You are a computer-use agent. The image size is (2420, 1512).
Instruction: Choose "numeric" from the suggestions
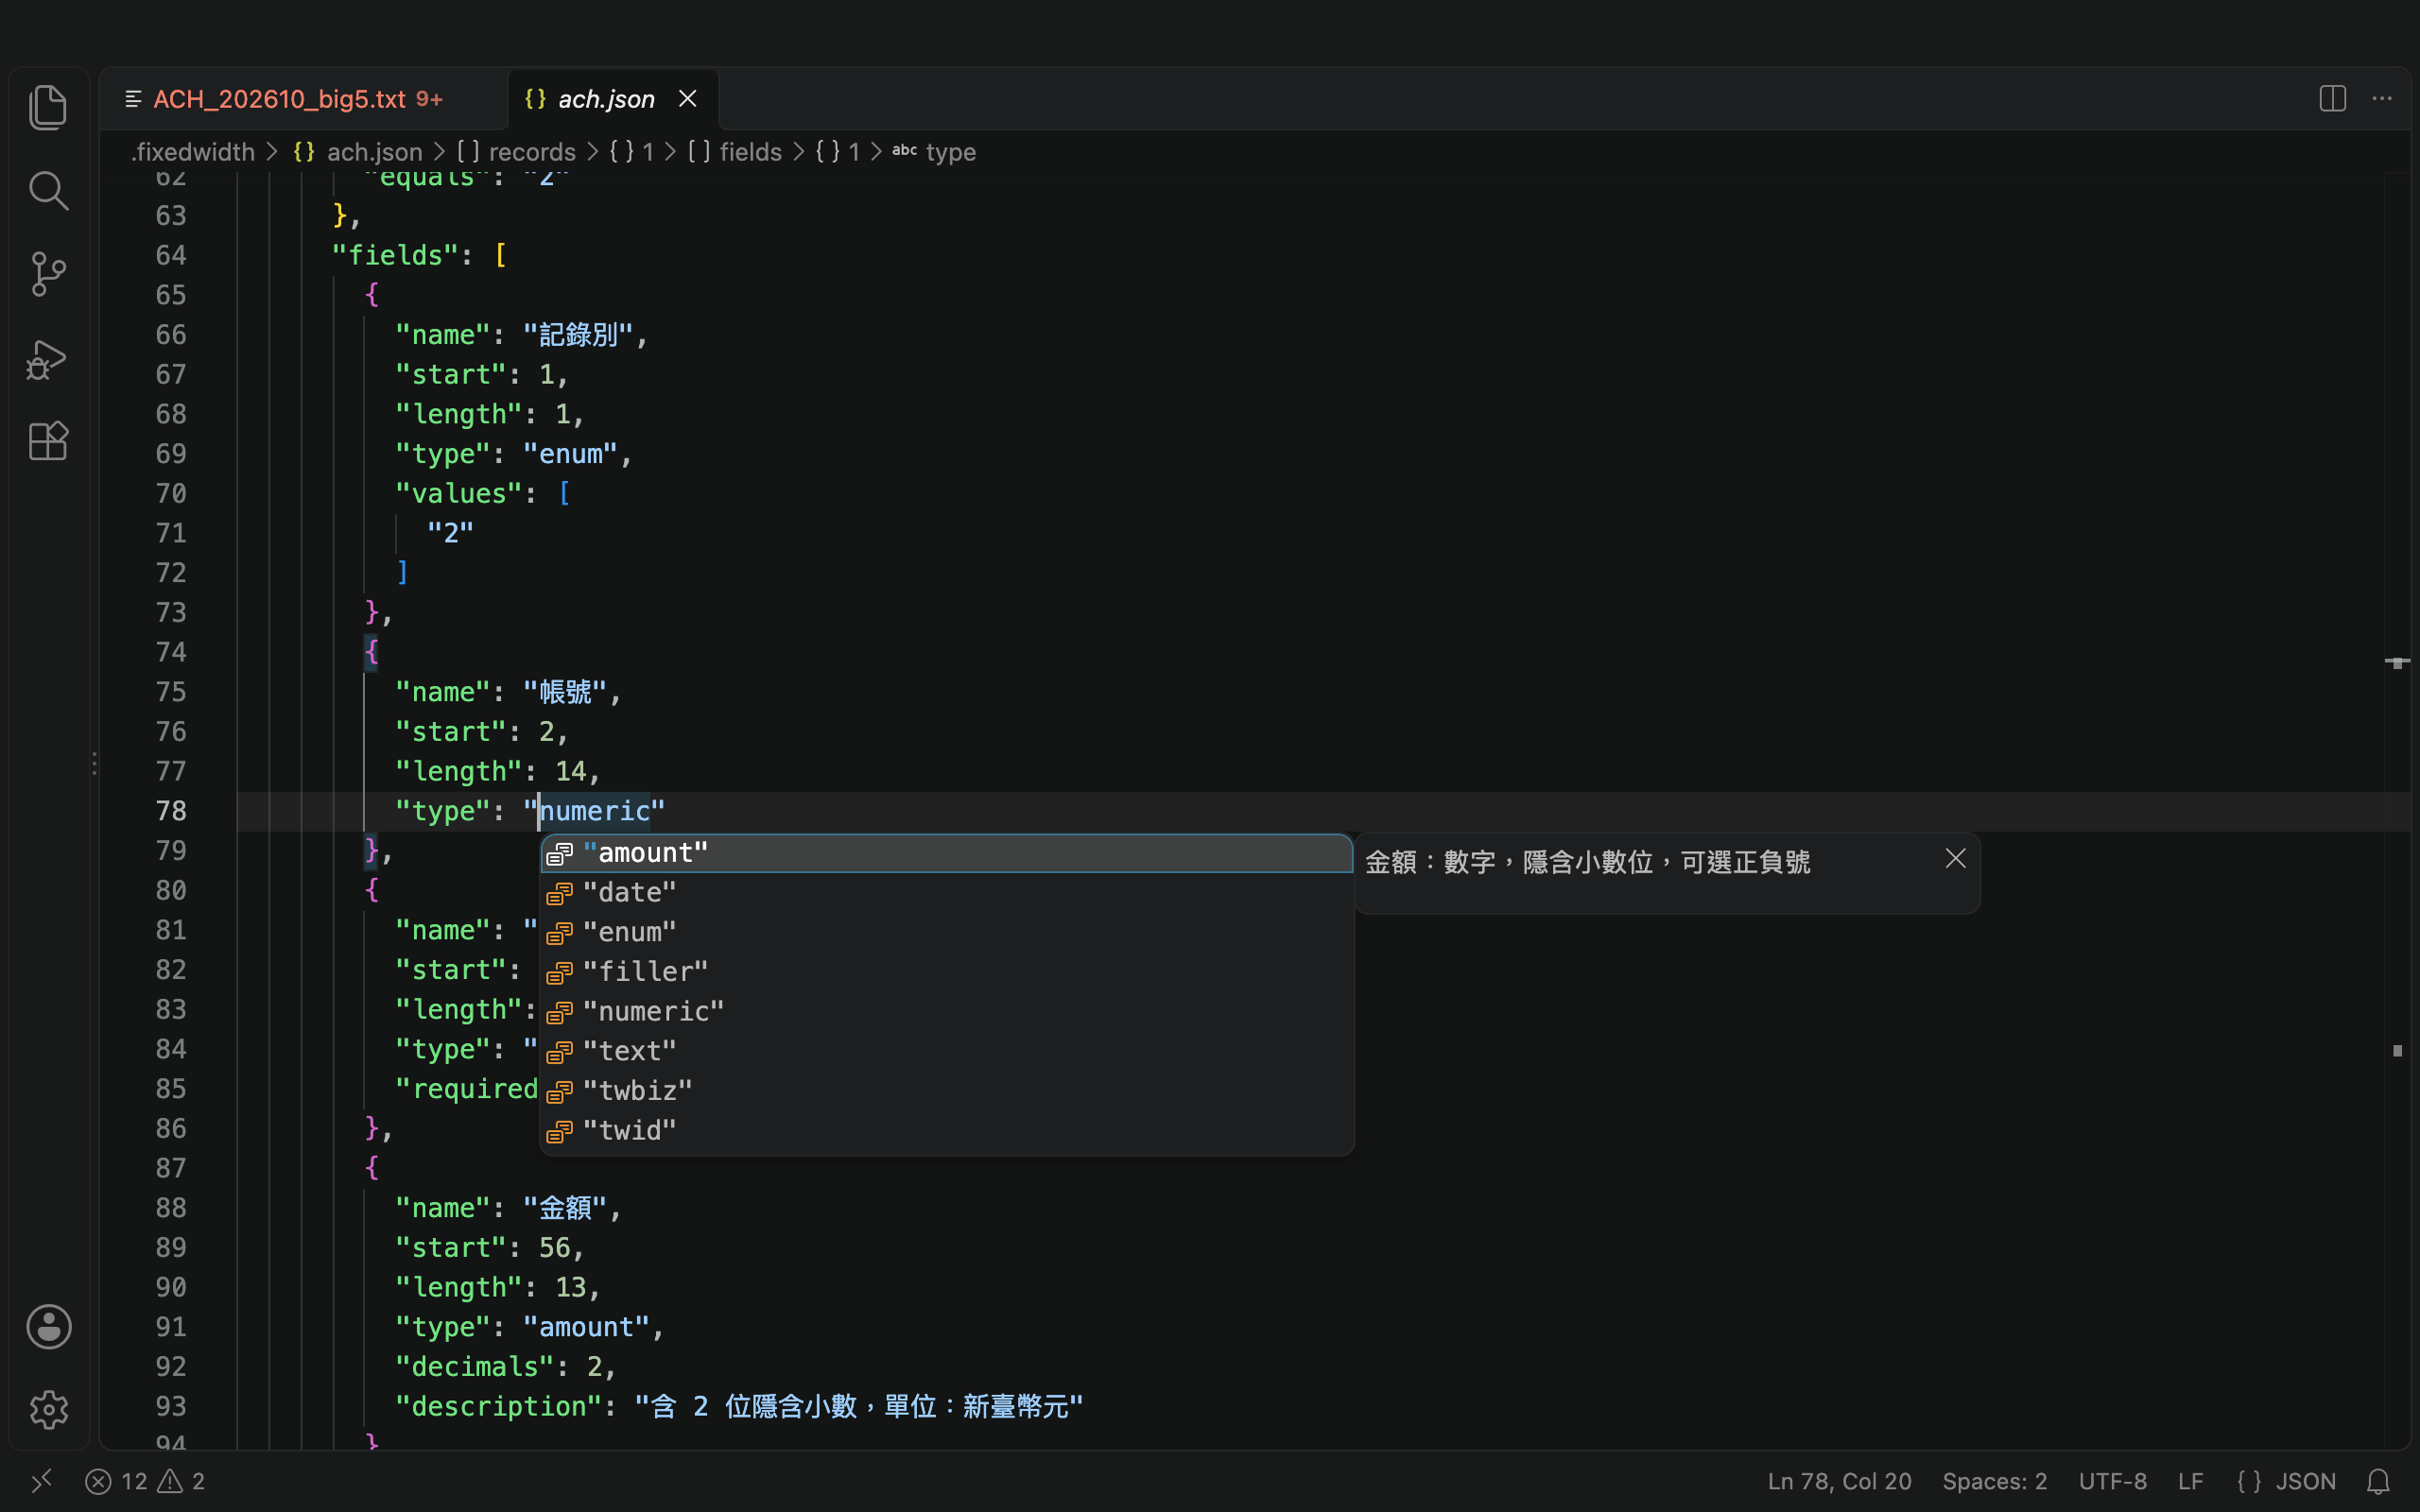coord(946,1011)
